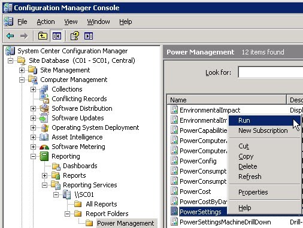Expand the Reports node

pyautogui.click(x=44, y=175)
